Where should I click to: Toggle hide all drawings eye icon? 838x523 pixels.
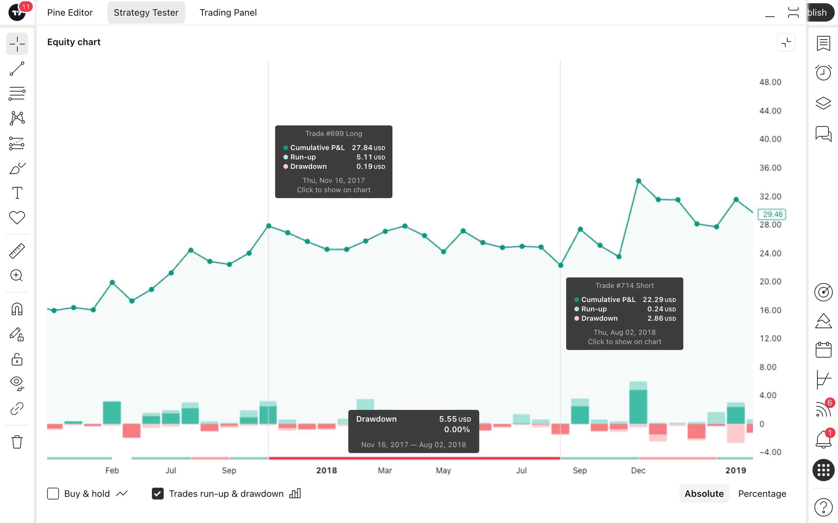pyautogui.click(x=17, y=383)
